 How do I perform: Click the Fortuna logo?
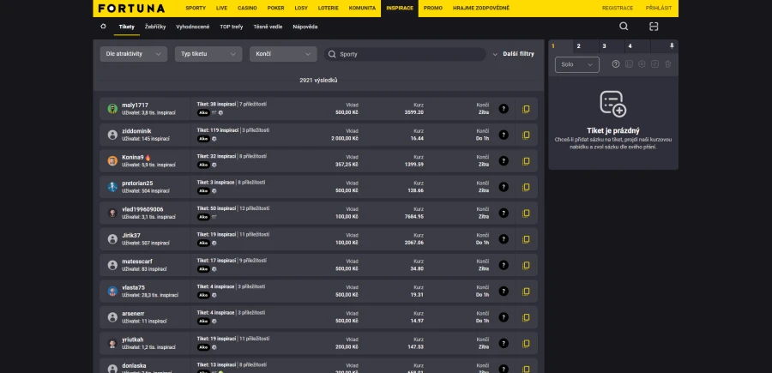click(131, 9)
